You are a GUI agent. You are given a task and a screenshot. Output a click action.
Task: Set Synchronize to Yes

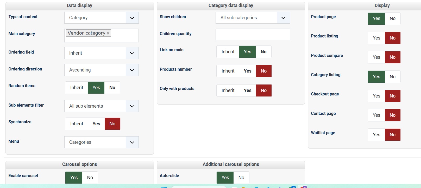tap(96, 124)
